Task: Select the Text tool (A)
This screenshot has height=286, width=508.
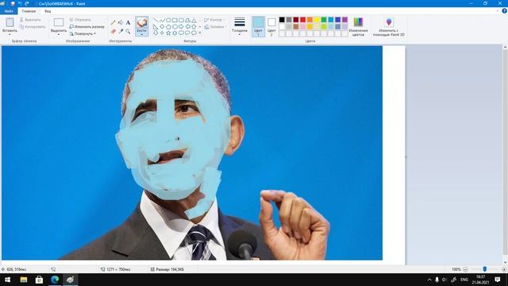Action: click(x=128, y=22)
